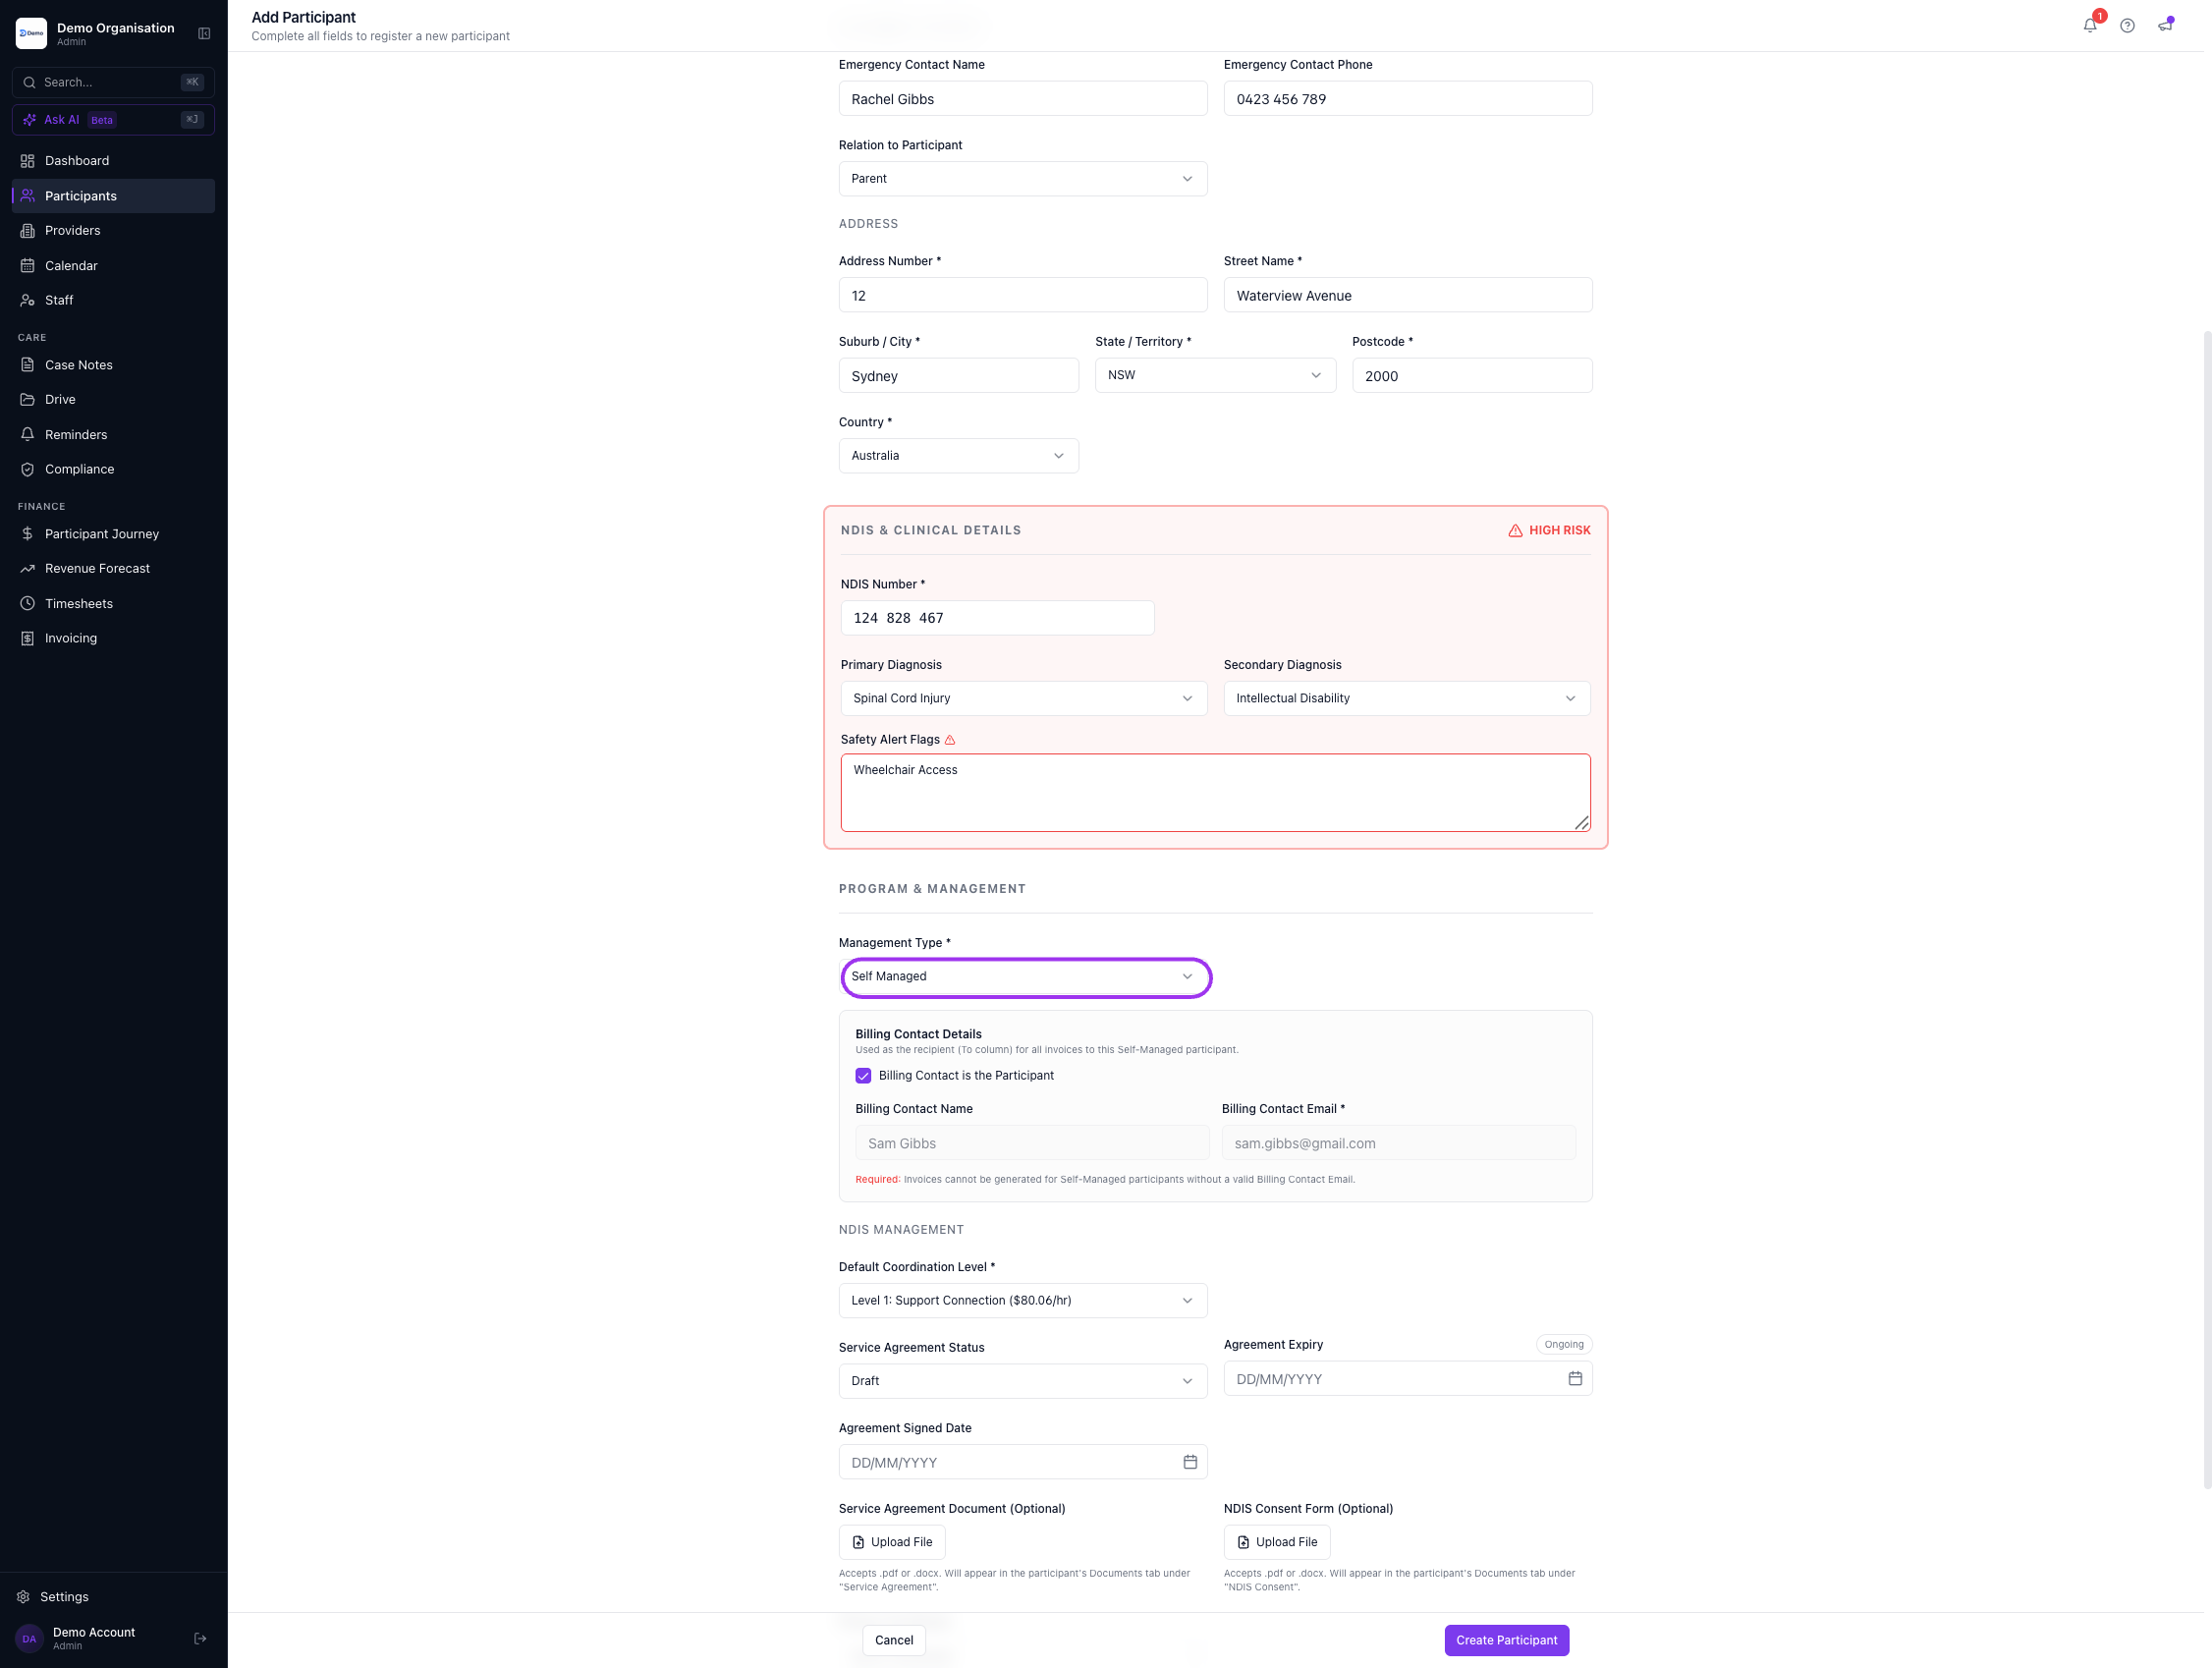Open the notifications bell

tap(2090, 26)
